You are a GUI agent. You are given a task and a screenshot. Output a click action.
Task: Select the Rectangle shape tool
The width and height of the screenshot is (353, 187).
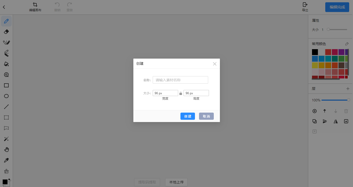point(6,85)
